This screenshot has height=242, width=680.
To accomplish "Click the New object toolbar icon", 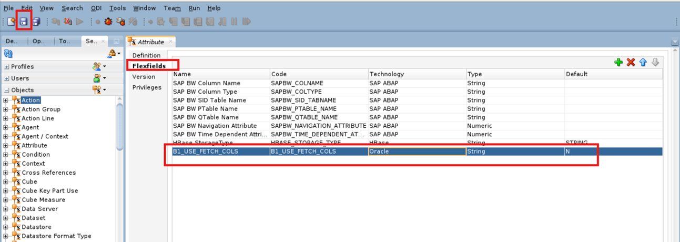I will pos(11,22).
